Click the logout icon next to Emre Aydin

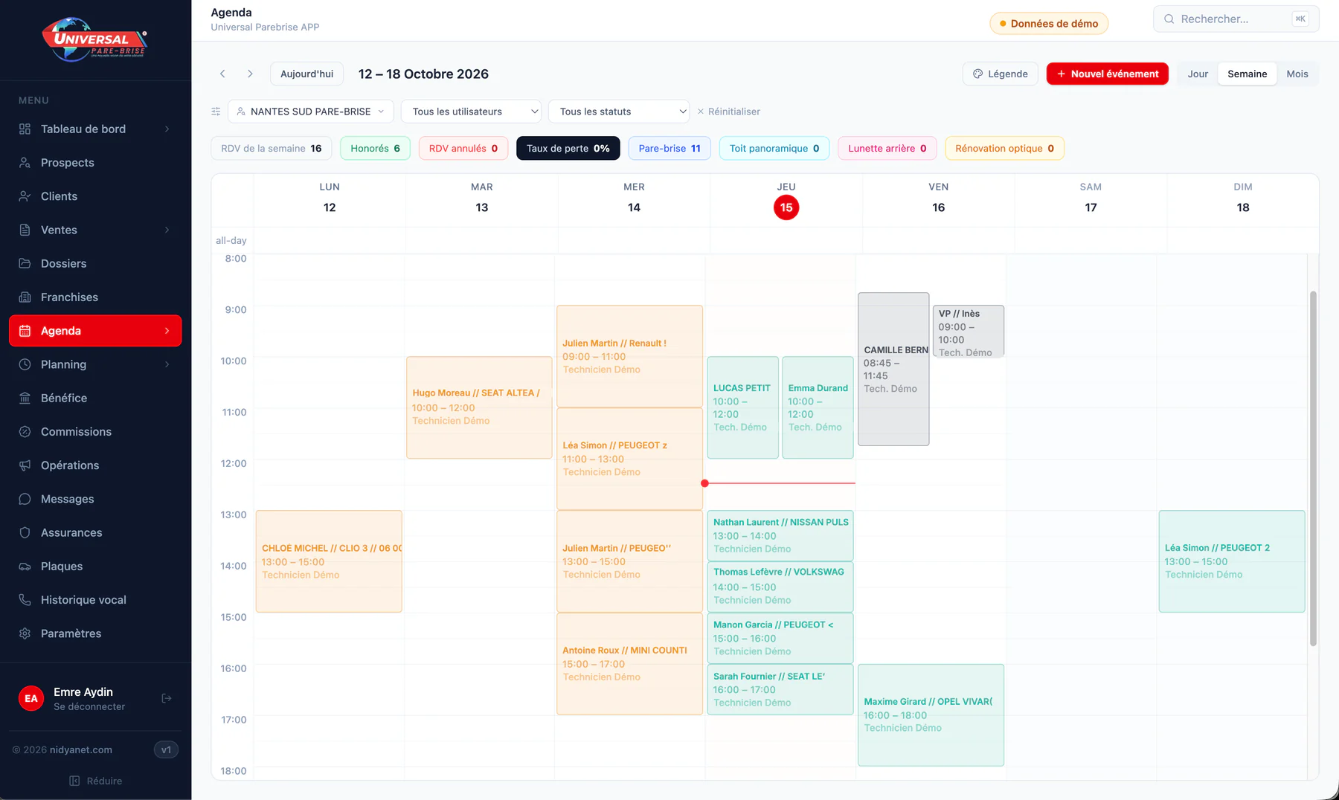[167, 698]
